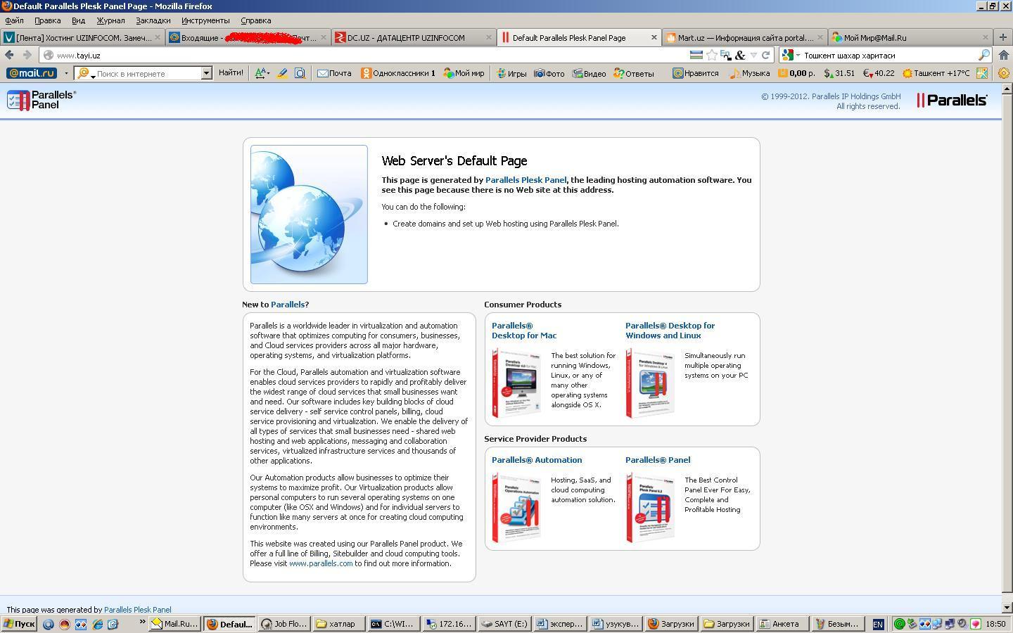Image resolution: width=1013 pixels, height=633 pixels.
Task: Go back to the previous page
Action: click(10, 55)
